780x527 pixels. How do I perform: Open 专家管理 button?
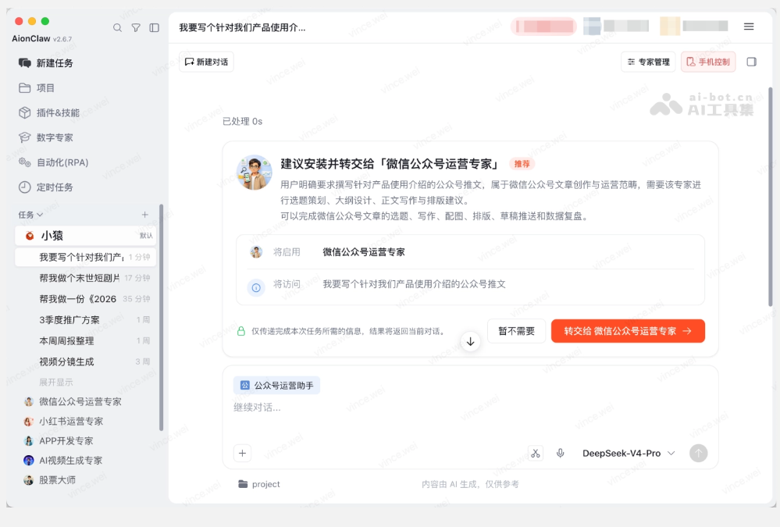648,62
